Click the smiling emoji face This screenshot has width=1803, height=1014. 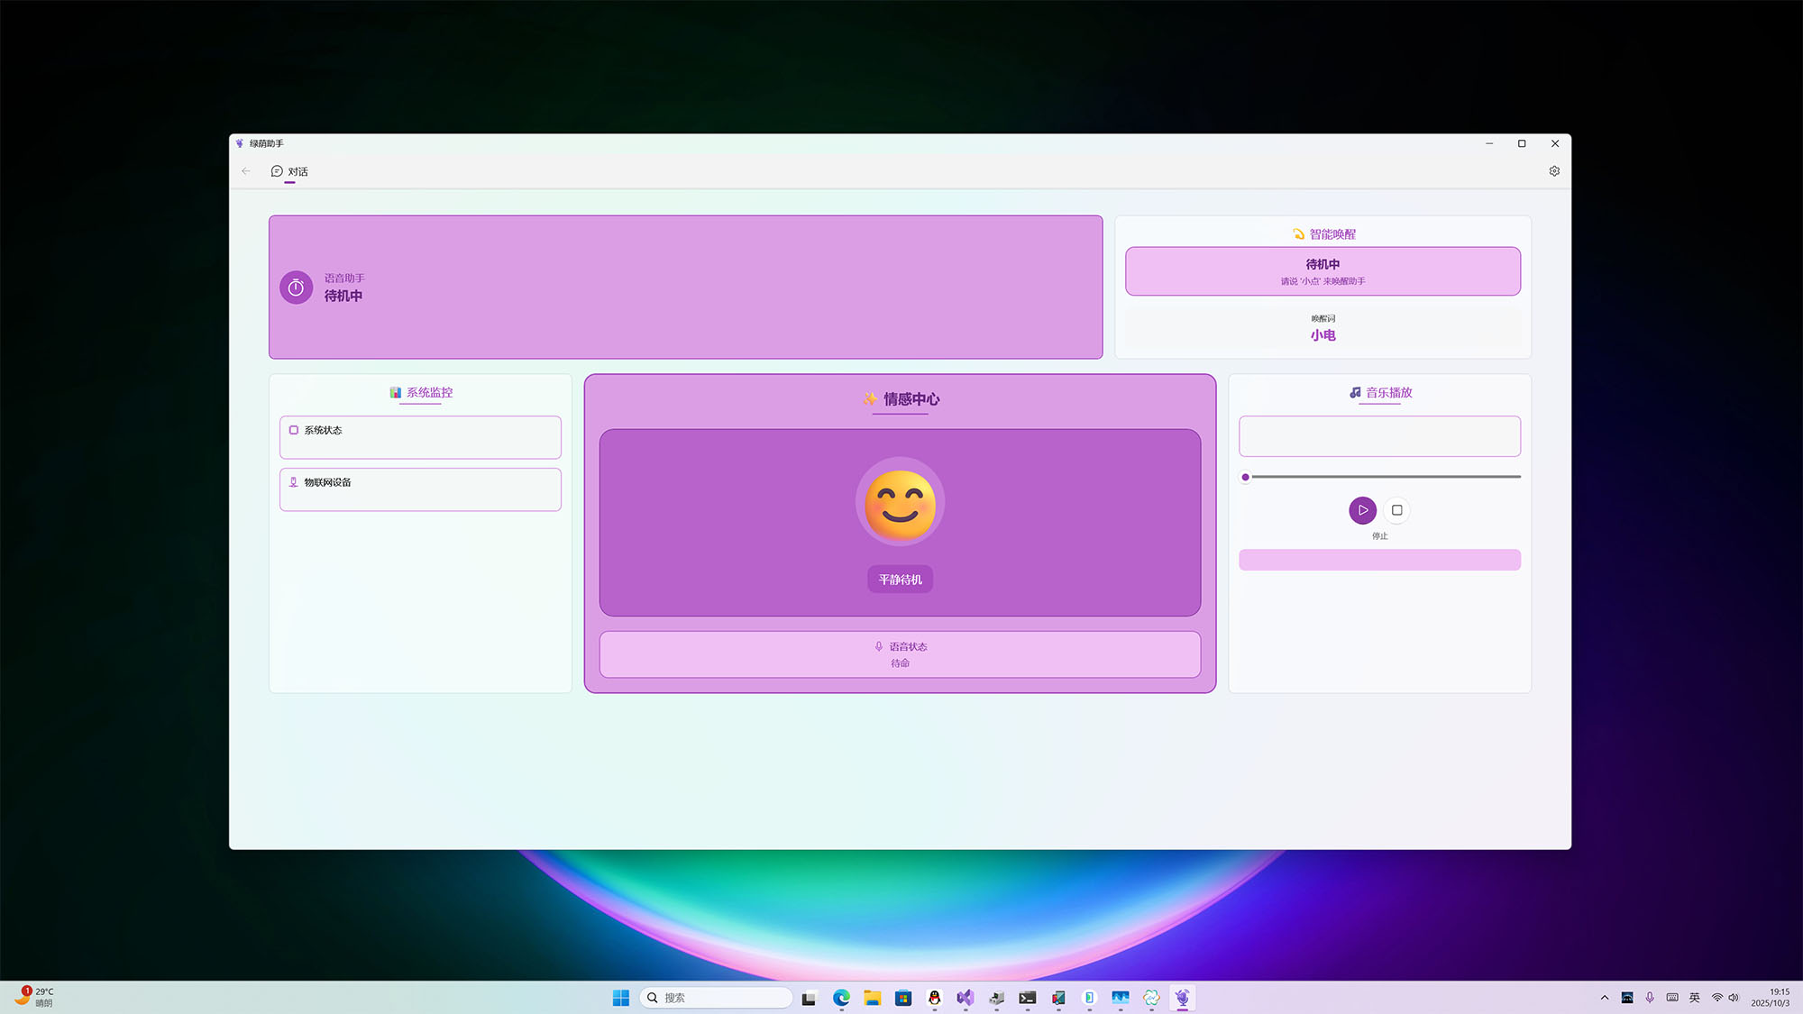pos(900,504)
